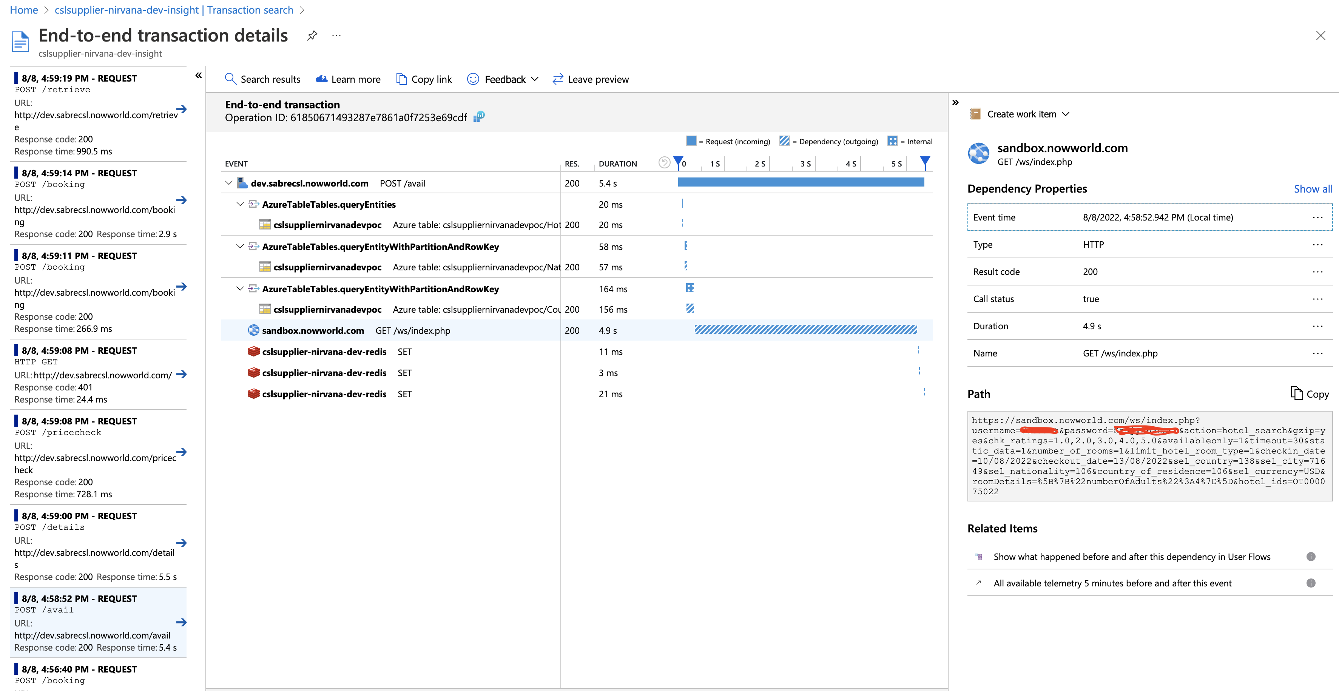Open the Event time row ellipsis menu
The height and width of the screenshot is (691, 1339).
click(1318, 217)
